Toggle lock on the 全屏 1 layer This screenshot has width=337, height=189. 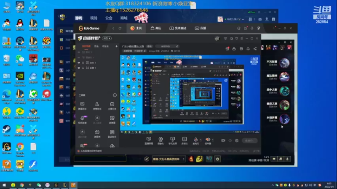(x=83, y=68)
